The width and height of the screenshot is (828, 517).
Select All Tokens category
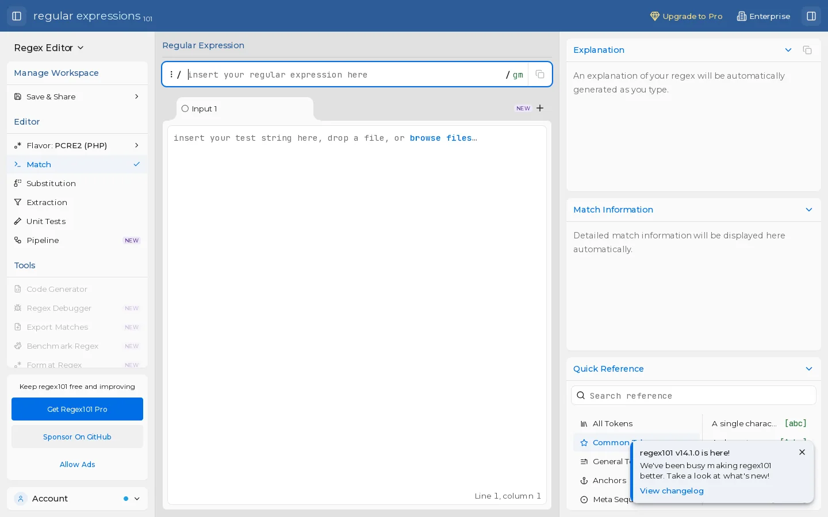coord(637,423)
